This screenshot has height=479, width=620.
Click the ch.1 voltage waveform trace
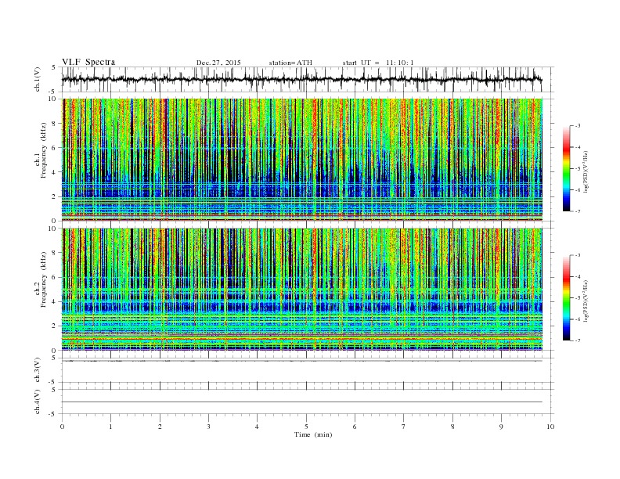pos(301,79)
